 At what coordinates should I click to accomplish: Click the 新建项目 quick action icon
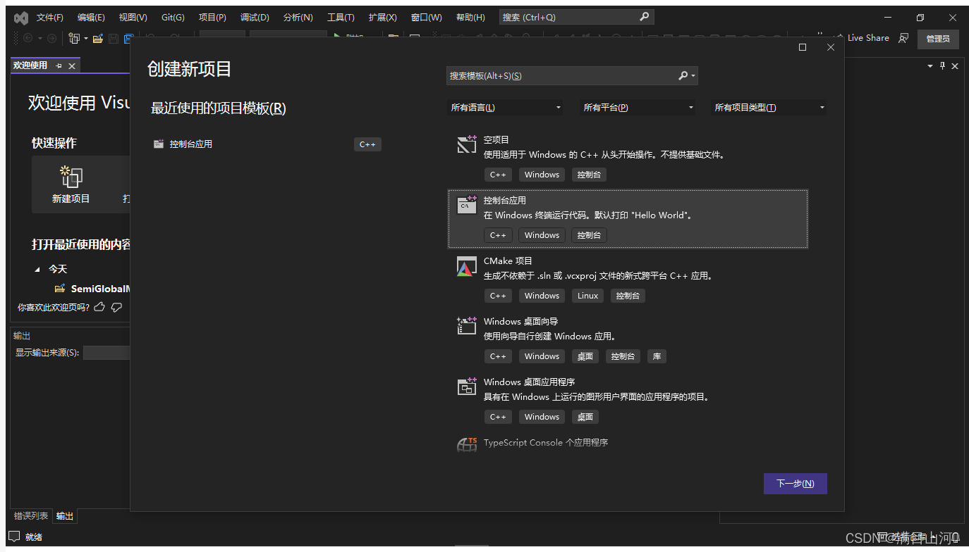[x=71, y=177]
